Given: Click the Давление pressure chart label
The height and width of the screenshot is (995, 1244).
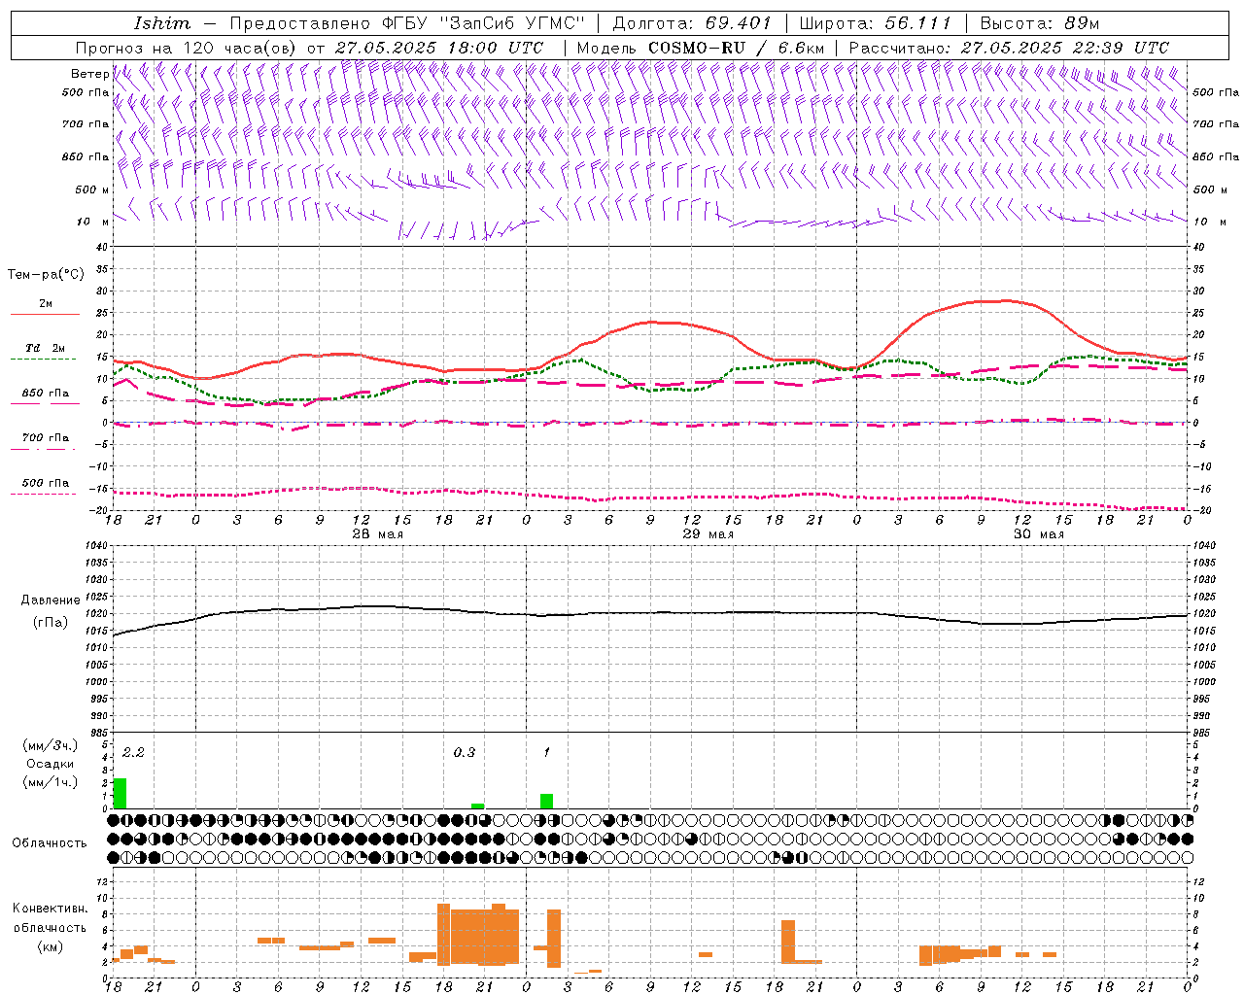Looking at the screenshot, I should [x=49, y=600].
